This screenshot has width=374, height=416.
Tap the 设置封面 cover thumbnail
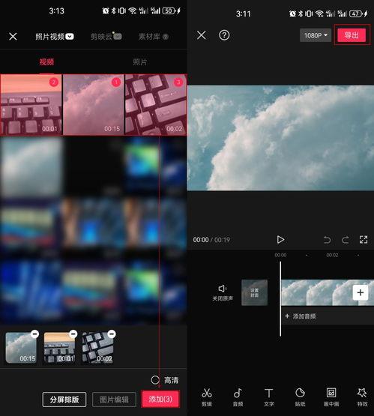tap(254, 292)
